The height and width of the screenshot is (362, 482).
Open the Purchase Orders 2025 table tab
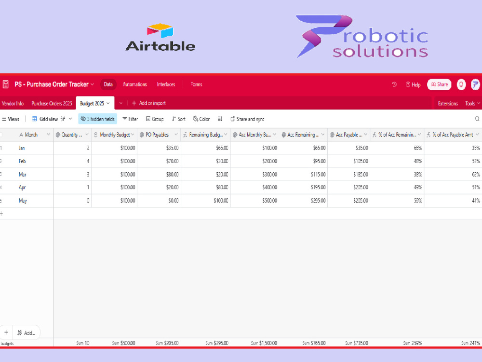52,103
